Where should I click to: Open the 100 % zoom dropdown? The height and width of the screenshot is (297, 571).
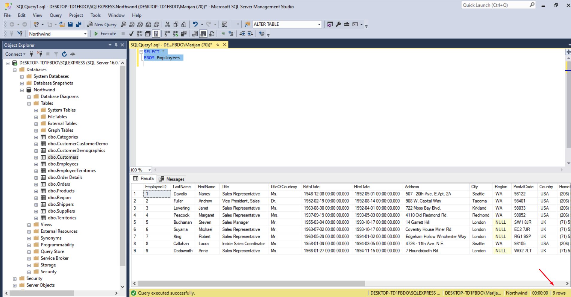(x=149, y=170)
